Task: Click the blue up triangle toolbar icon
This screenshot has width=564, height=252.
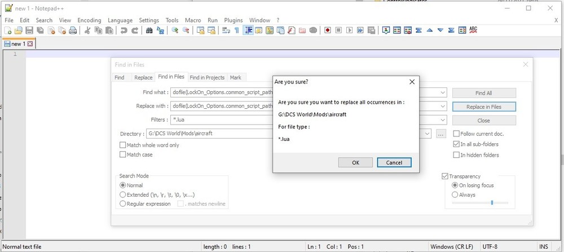Action: [x=429, y=30]
